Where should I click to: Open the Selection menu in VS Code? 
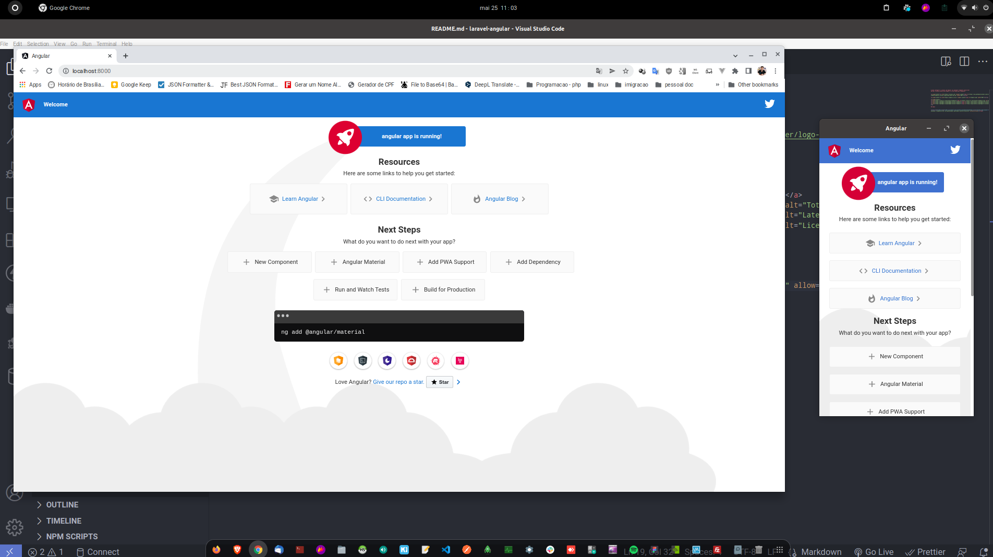[38, 44]
